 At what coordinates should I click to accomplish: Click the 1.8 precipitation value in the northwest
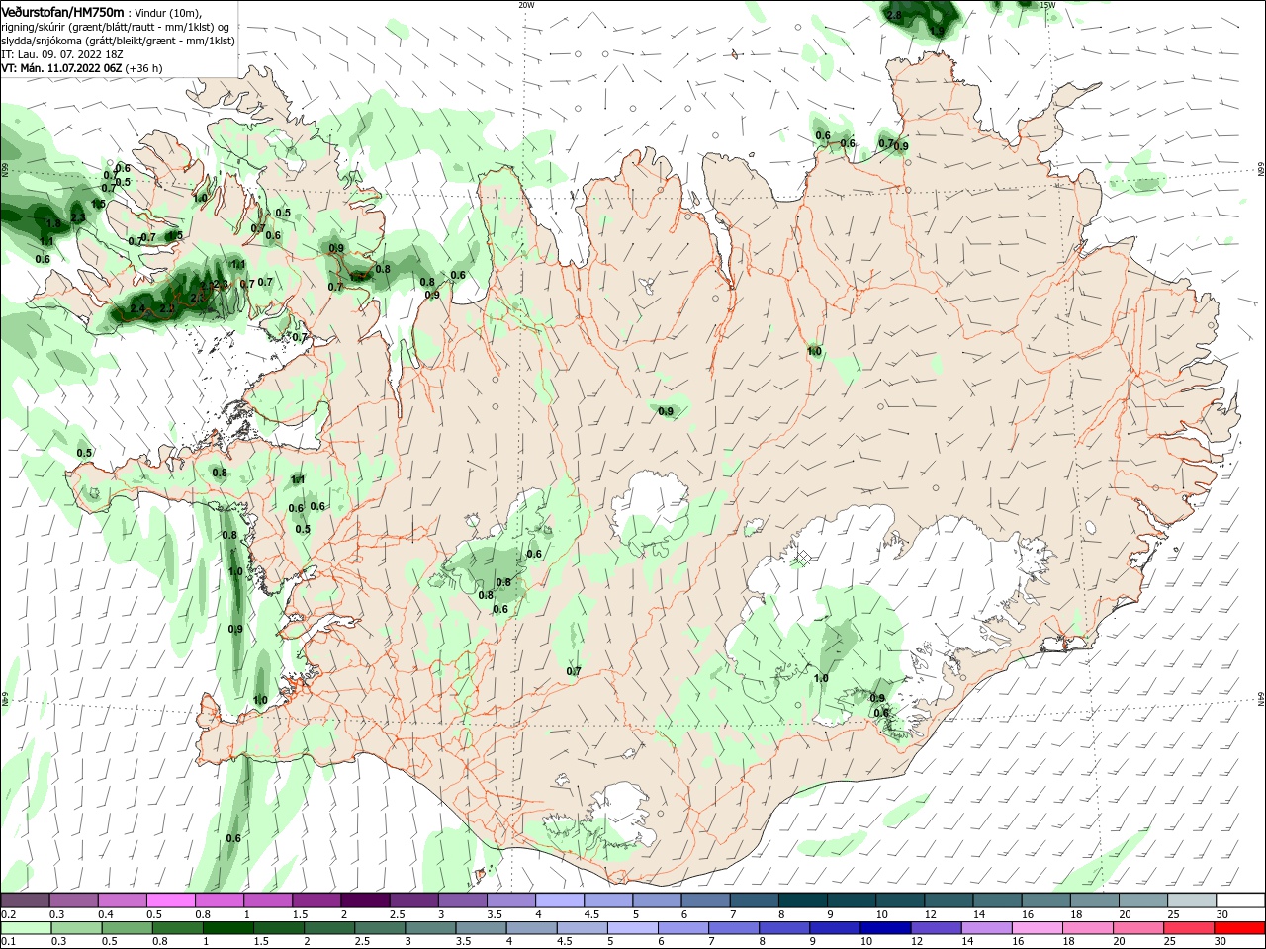(x=53, y=223)
